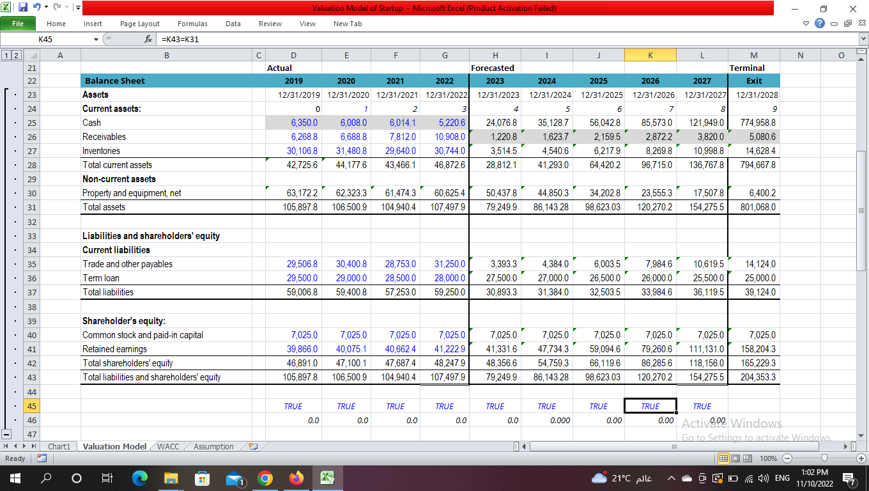The width and height of the screenshot is (869, 491).
Task: Zoom in with the plus button
Action: point(861,458)
